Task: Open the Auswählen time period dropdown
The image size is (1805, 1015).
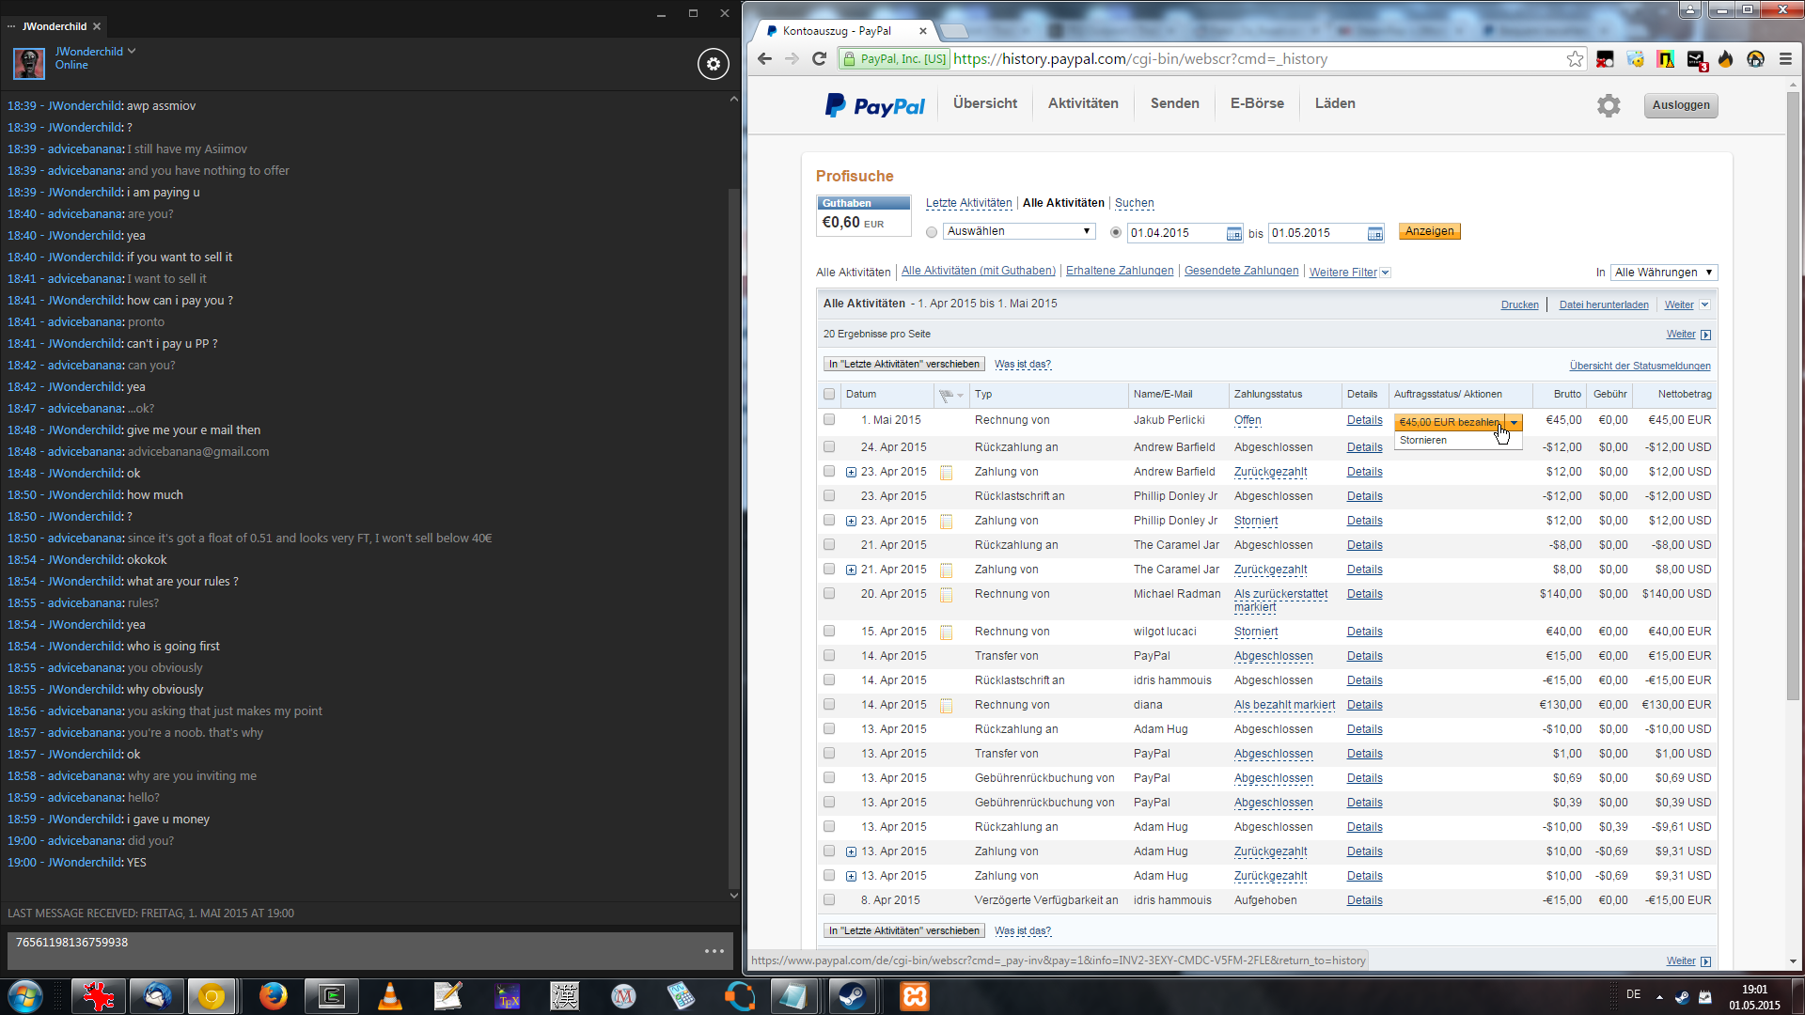Action: click(x=1018, y=231)
